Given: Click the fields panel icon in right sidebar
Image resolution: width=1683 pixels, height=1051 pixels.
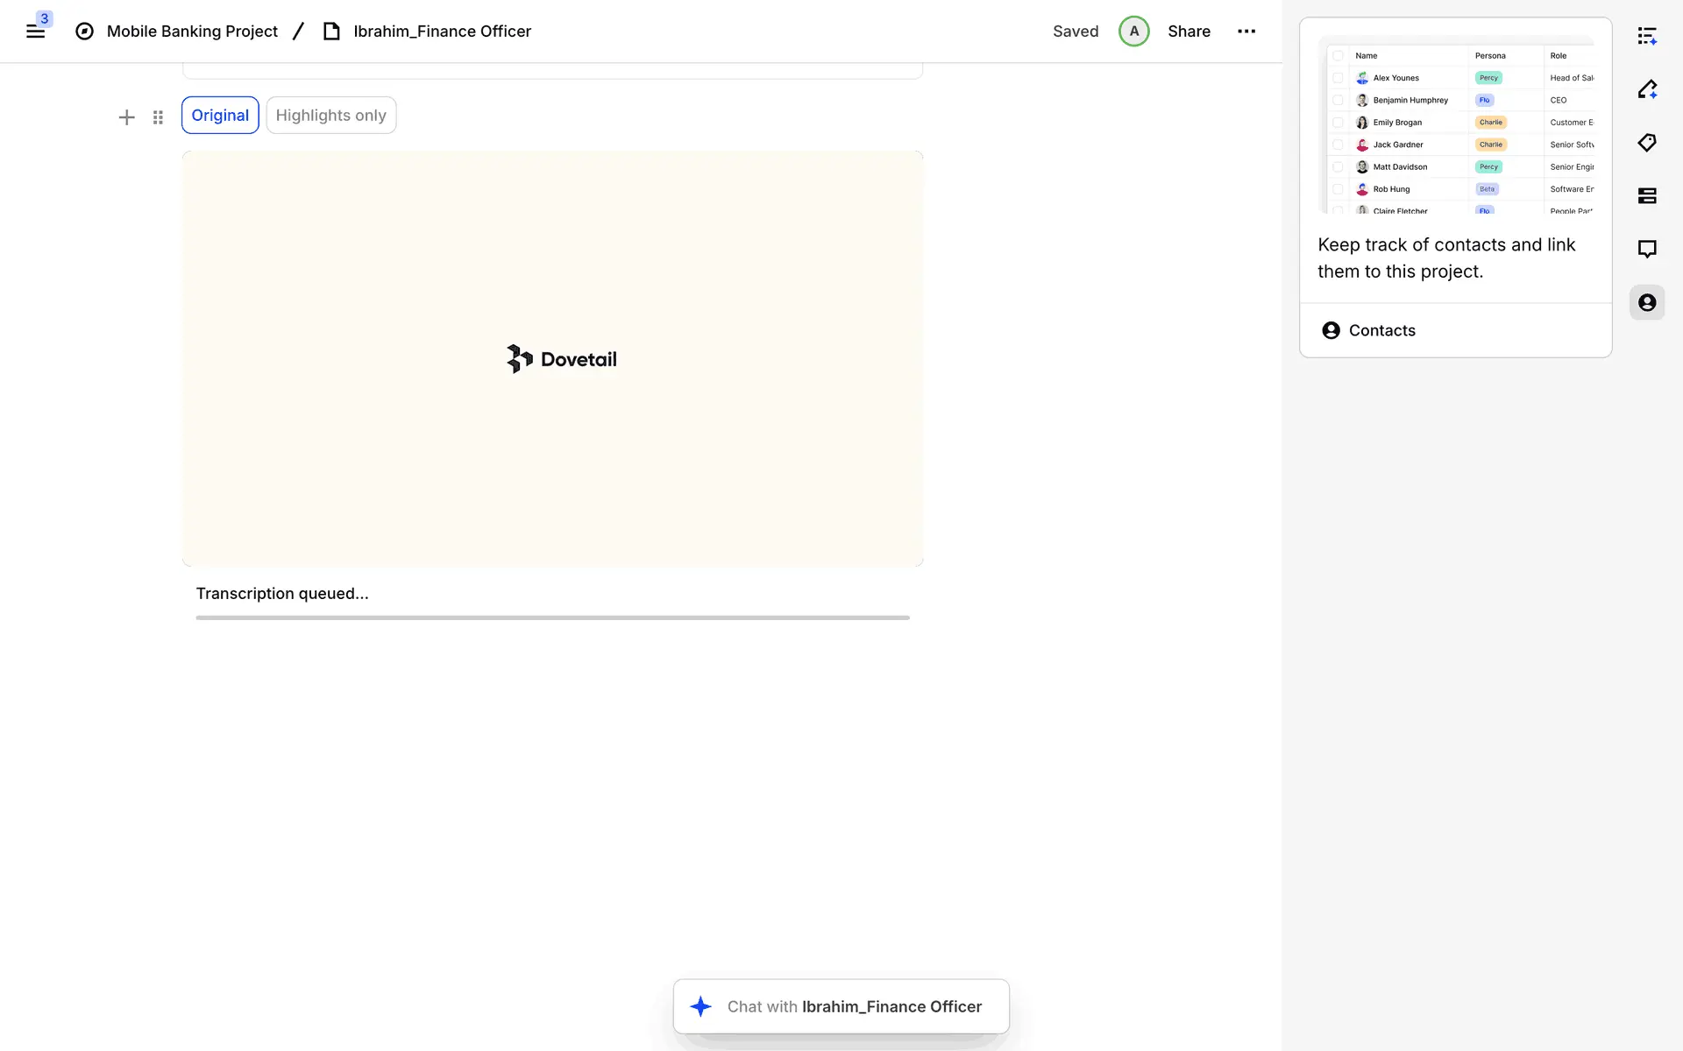Looking at the screenshot, I should (x=1647, y=196).
